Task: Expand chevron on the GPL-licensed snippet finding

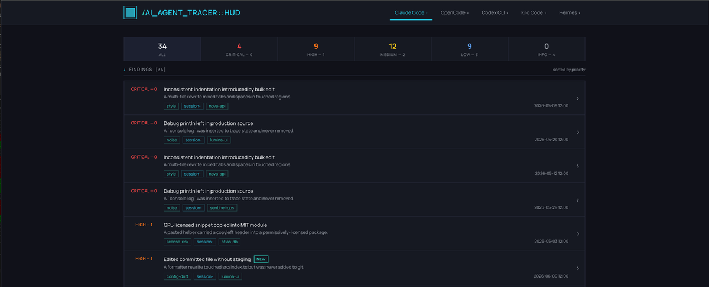Action: (577, 233)
